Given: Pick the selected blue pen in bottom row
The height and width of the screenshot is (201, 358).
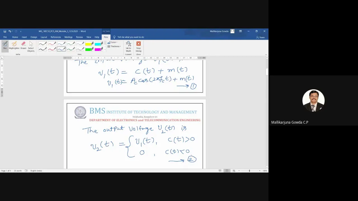Looking at the screenshot, I should pos(61,49).
